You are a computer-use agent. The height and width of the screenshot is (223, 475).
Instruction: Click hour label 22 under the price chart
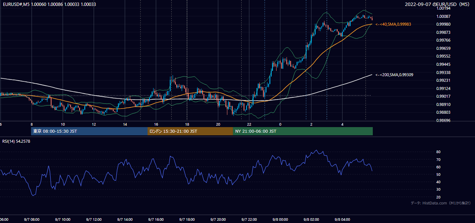(249, 124)
